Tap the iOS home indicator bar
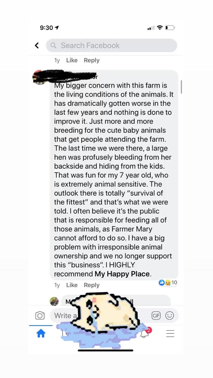Image resolution: width=213 pixels, height=378 pixels. (x=106, y=350)
